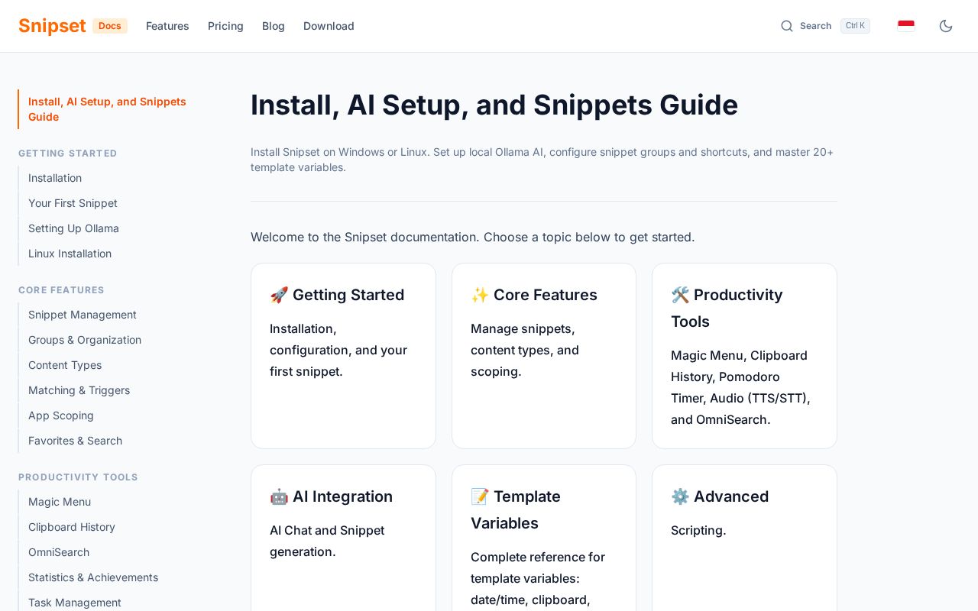978x611 pixels.
Task: Click the search magnifier icon
Action: pos(787,26)
